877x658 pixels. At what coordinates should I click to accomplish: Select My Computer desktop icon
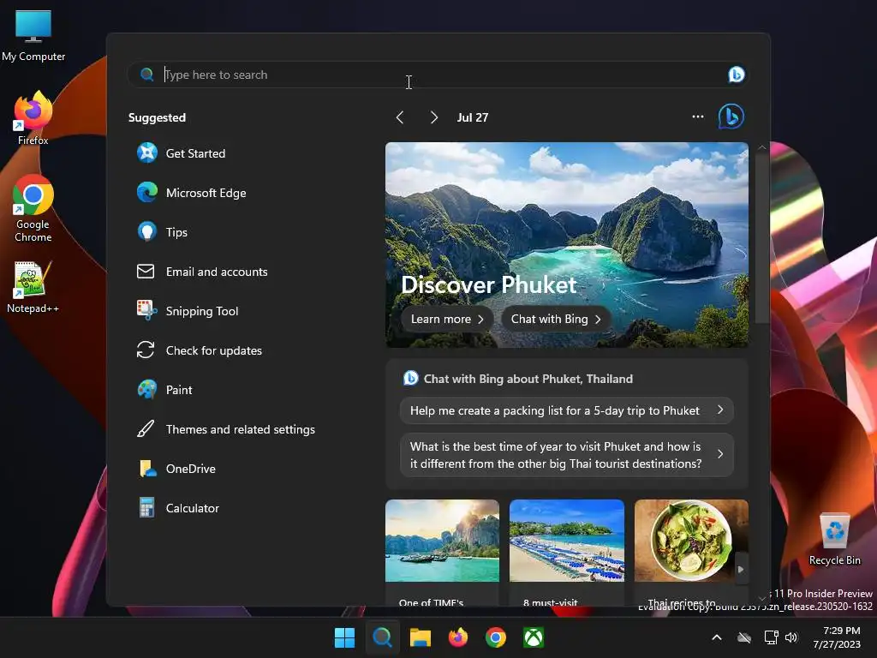(33, 35)
